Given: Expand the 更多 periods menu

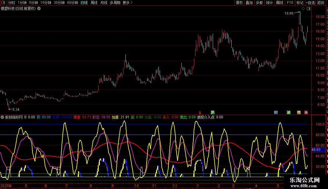Looking at the screenshot, I should [x=128, y=3].
